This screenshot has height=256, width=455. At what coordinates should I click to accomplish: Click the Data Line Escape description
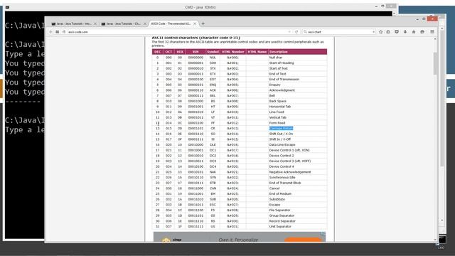(282, 144)
